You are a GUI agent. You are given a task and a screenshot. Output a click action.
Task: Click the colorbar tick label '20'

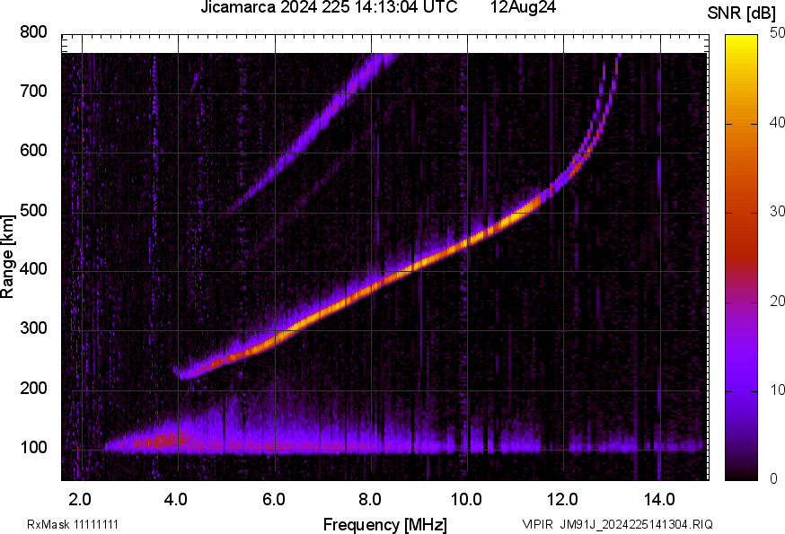[x=777, y=301]
